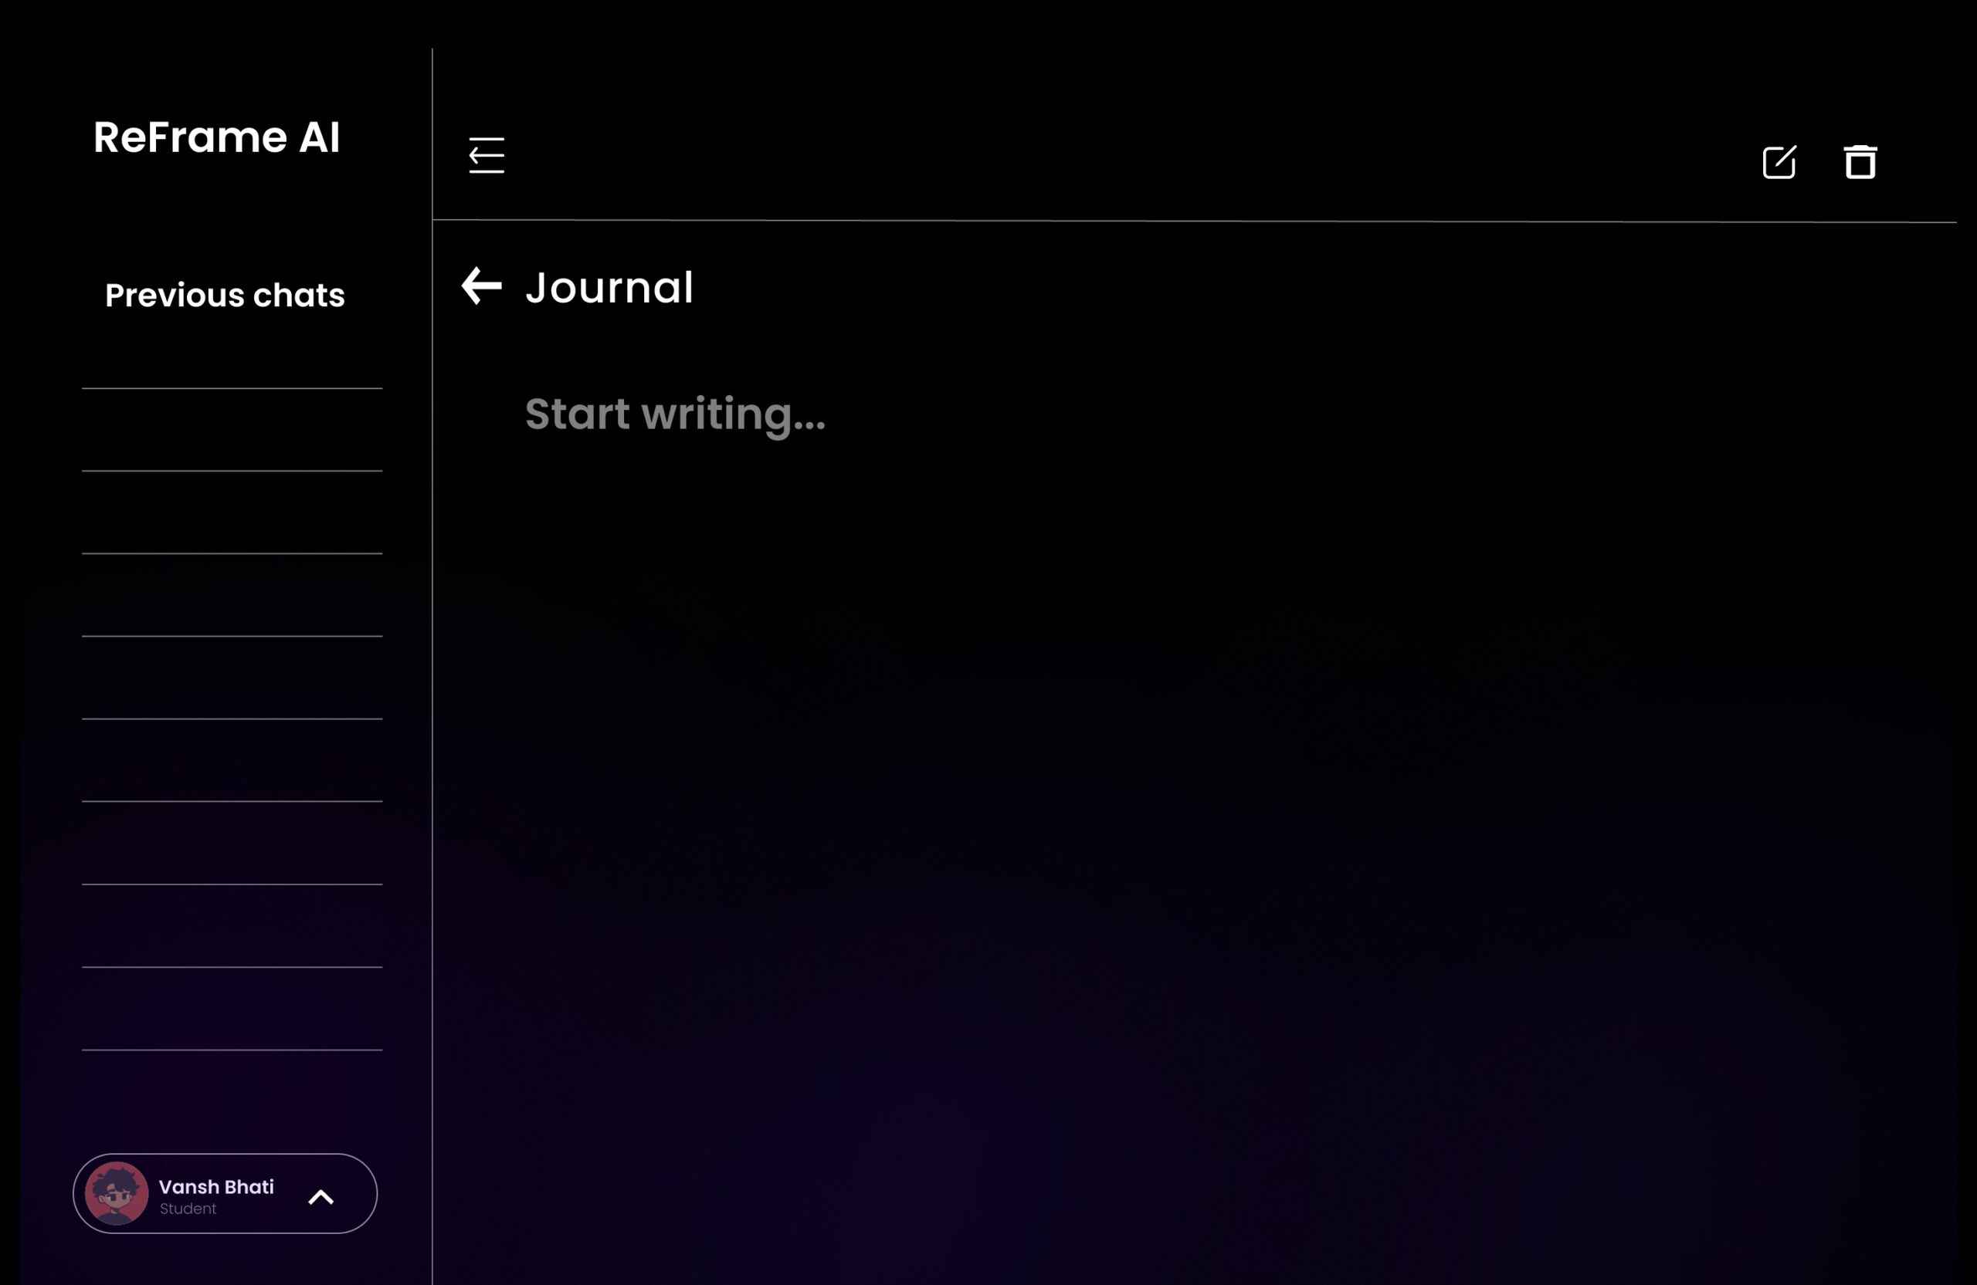Select the fourth empty row between chat dividers
This screenshot has width=1977, height=1285.
click(x=232, y=678)
